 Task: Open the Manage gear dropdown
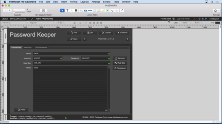coord(216,11)
